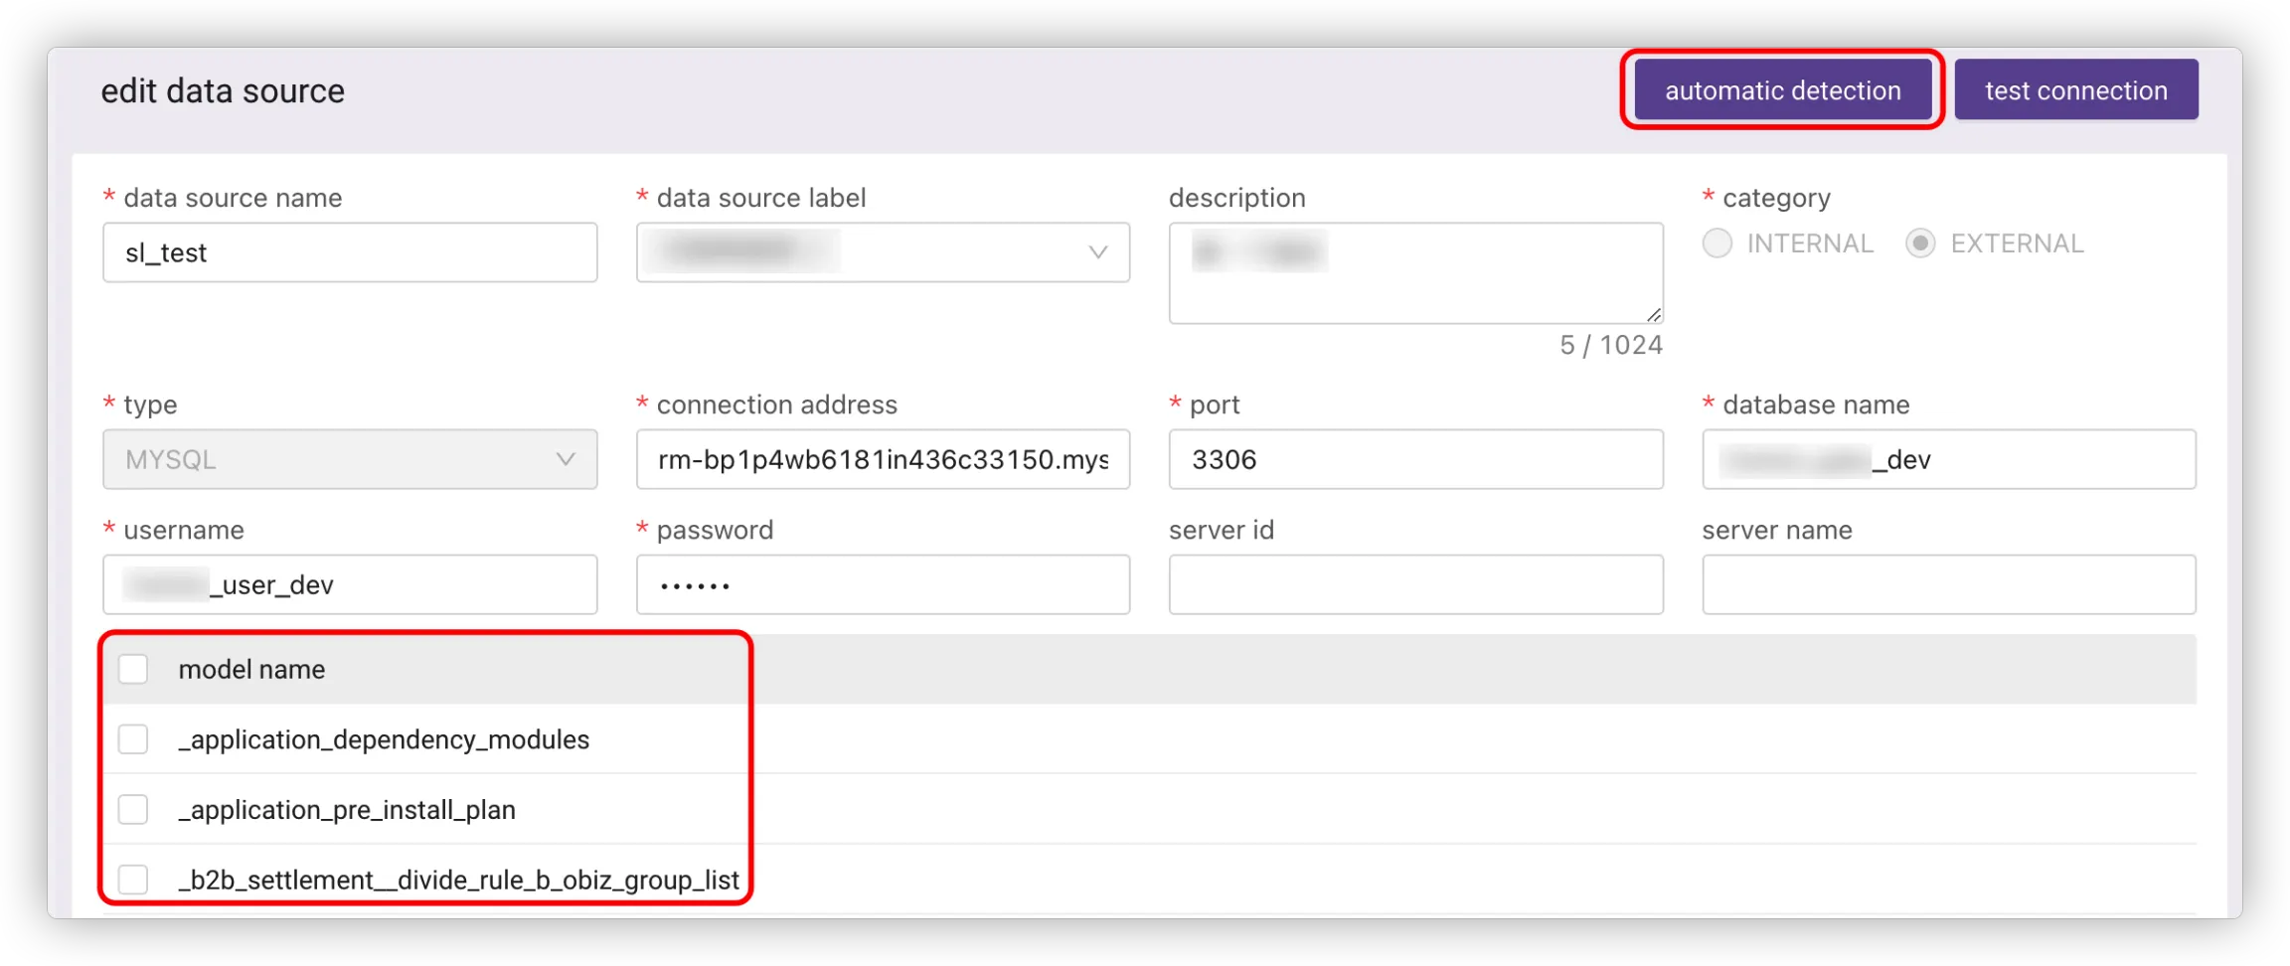2290x966 pixels.
Task: Click the data source label chevron arrow
Action: pyautogui.click(x=1097, y=252)
